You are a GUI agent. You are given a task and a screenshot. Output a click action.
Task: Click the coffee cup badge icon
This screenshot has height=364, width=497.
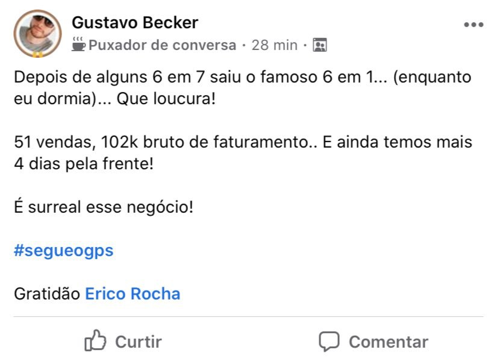(78, 44)
